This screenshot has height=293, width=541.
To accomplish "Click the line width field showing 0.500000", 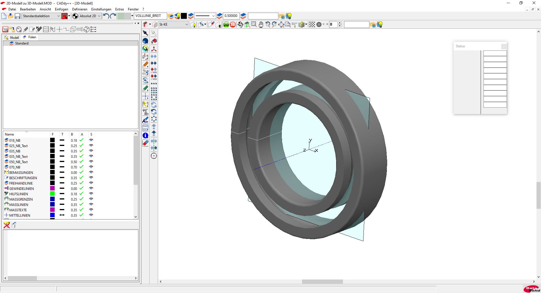I will pos(231,16).
